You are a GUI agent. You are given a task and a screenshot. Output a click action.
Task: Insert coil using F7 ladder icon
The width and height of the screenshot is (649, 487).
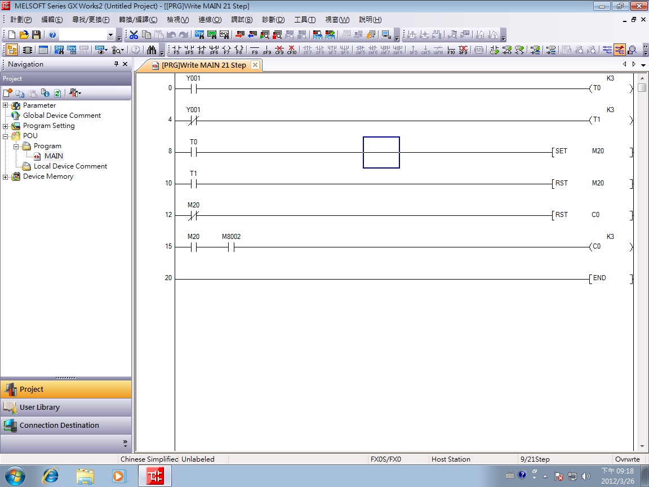coord(226,50)
